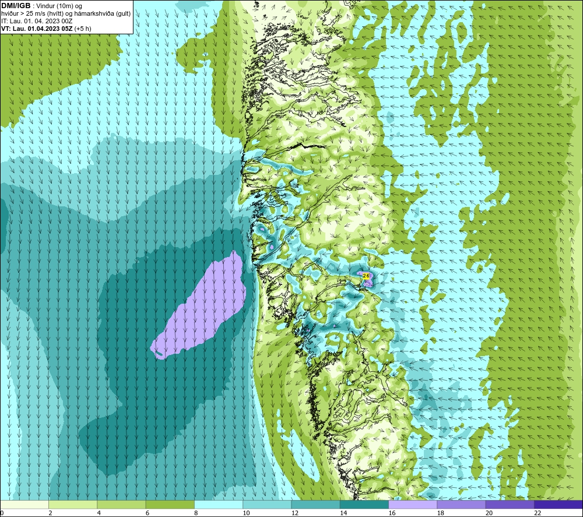The image size is (583, 517).
Task: Pick the pale teal 10–12 m/s swatch
Action: pyautogui.click(x=267, y=504)
